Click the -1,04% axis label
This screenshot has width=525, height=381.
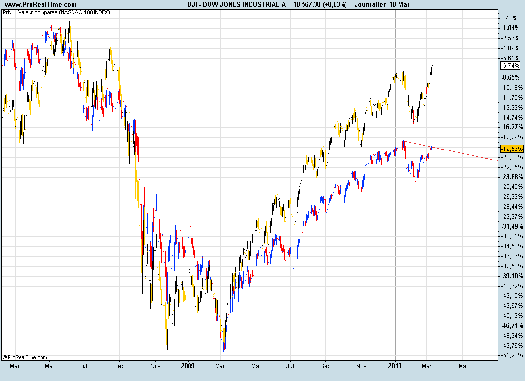pyautogui.click(x=511, y=28)
